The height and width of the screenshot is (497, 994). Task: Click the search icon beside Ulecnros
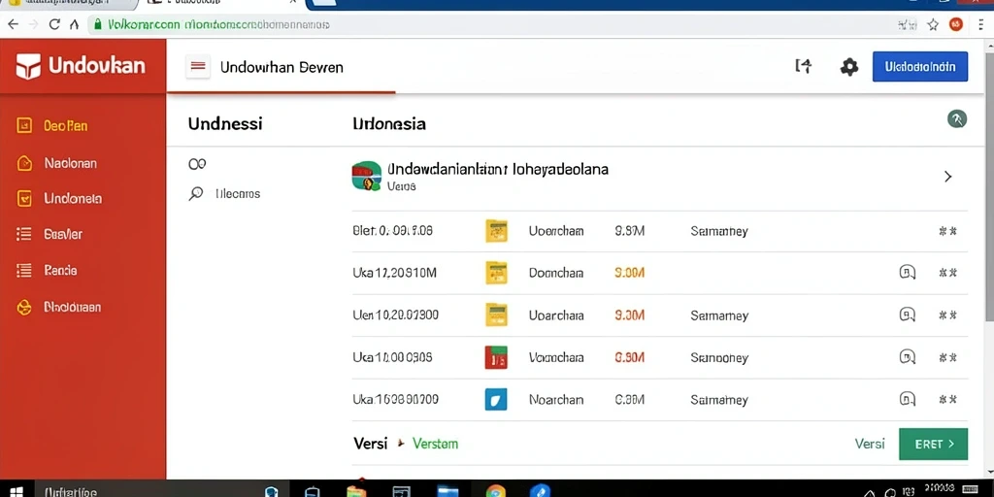click(x=196, y=193)
